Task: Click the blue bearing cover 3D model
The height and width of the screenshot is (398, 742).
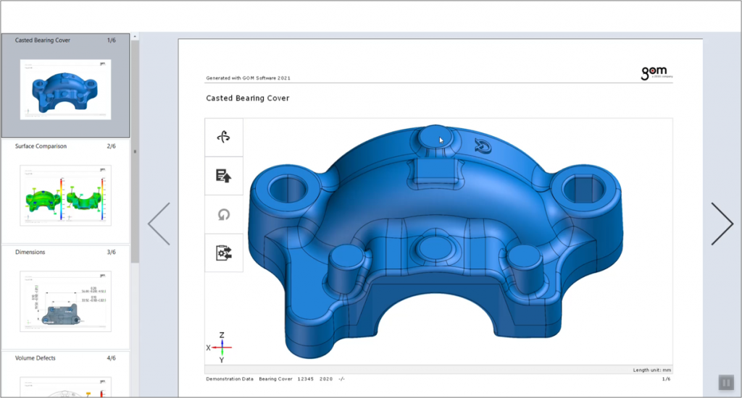Action: (x=435, y=241)
